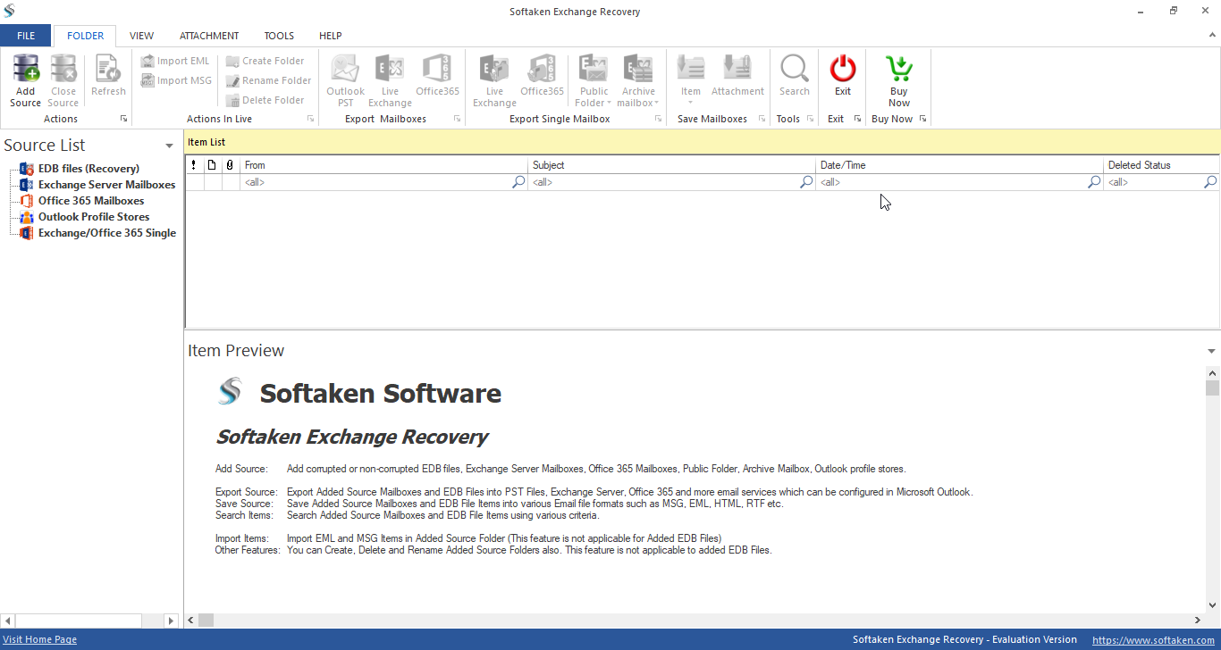
Task: Expand the Buy Now group launcher
Action: [x=922, y=119]
